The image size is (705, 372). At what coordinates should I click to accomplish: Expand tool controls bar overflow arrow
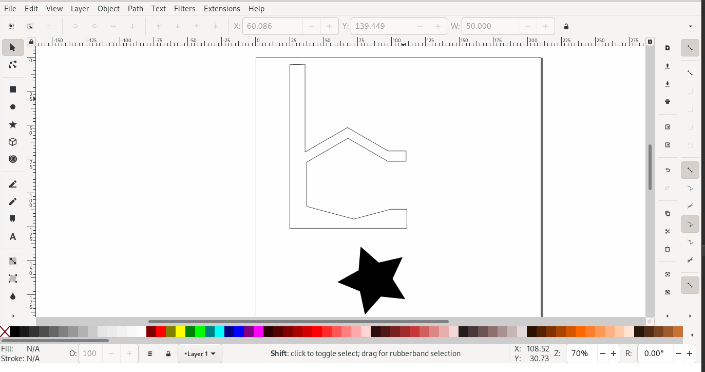pos(691,26)
